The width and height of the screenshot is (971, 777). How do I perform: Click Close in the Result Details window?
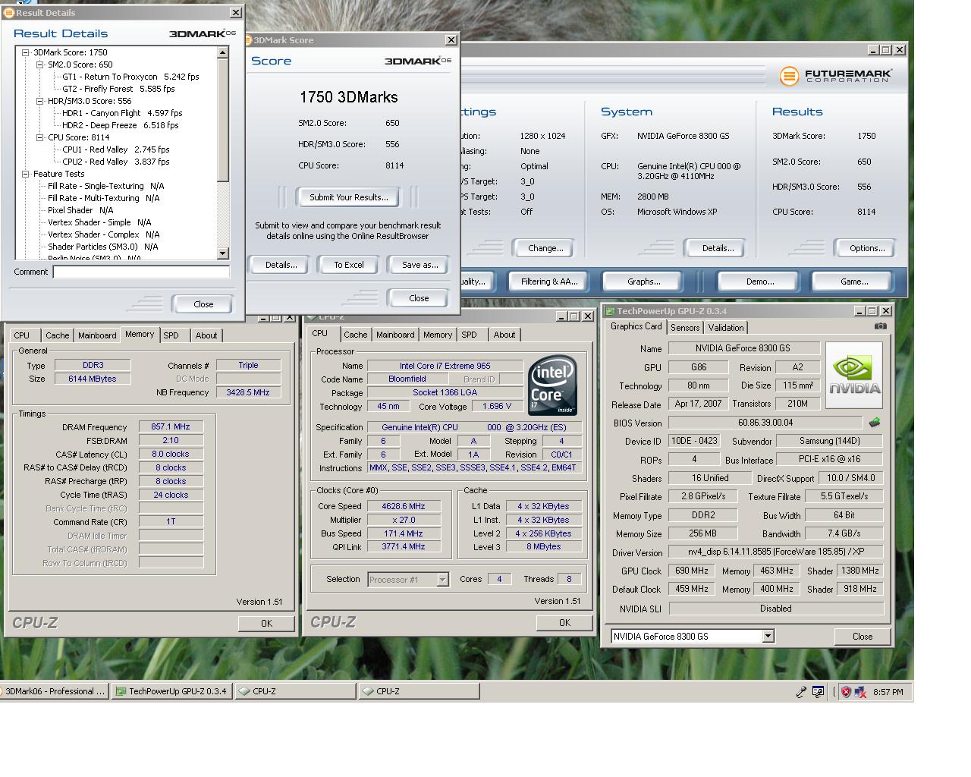click(x=203, y=304)
